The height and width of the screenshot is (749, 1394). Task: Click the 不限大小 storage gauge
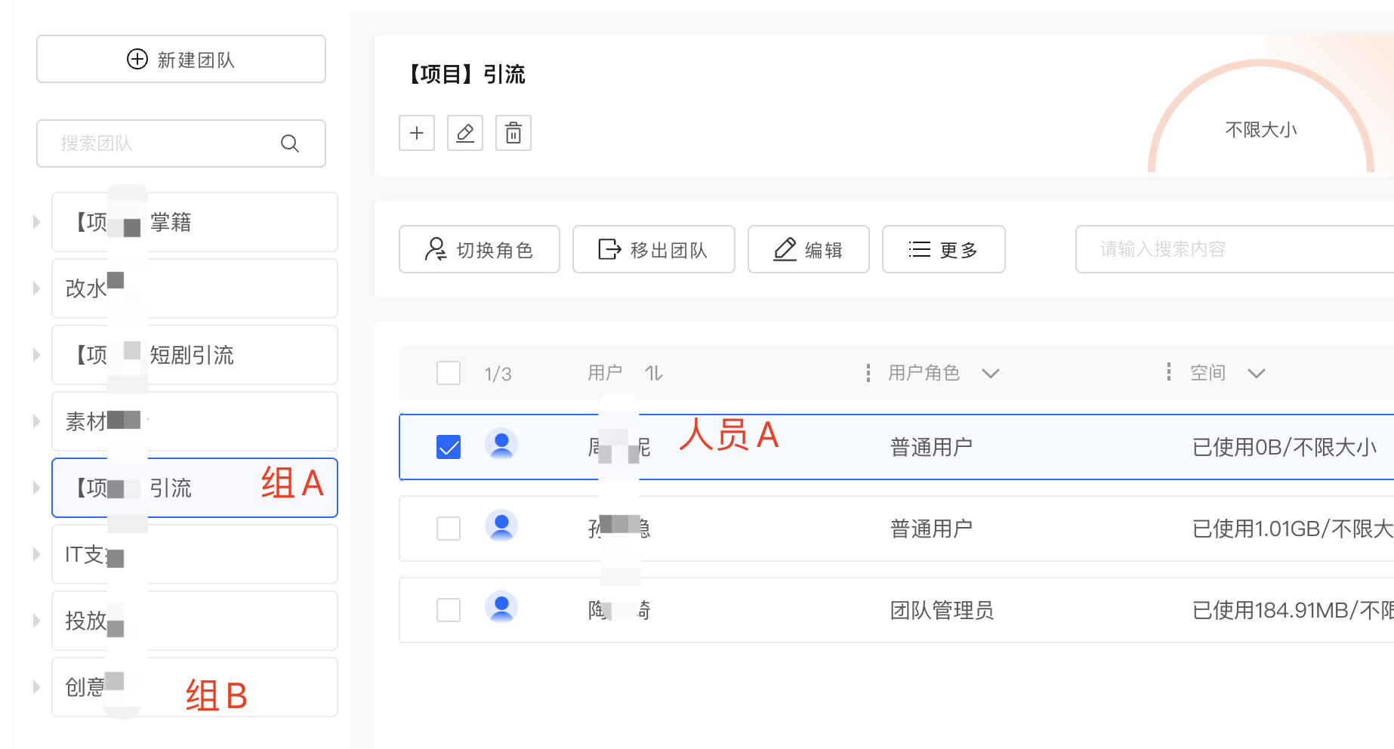[1260, 129]
